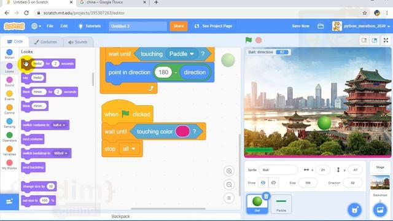Viewport: 393px width, 221px height.
Task: Show the sprite with the eye icon
Action: tap(263, 183)
